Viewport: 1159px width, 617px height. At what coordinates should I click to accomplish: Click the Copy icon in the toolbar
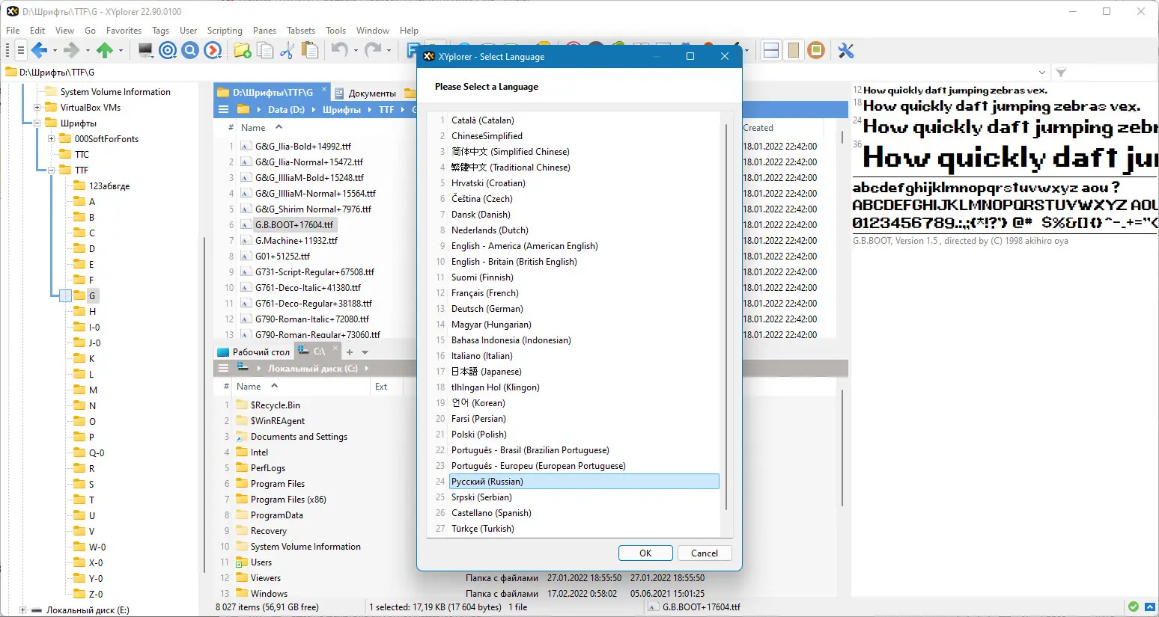[x=265, y=50]
